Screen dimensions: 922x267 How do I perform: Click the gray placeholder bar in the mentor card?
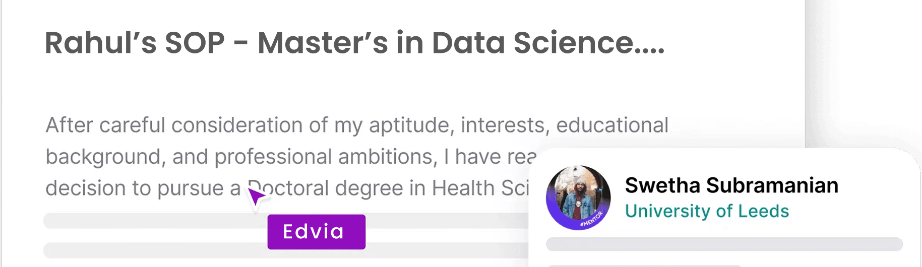(x=724, y=244)
